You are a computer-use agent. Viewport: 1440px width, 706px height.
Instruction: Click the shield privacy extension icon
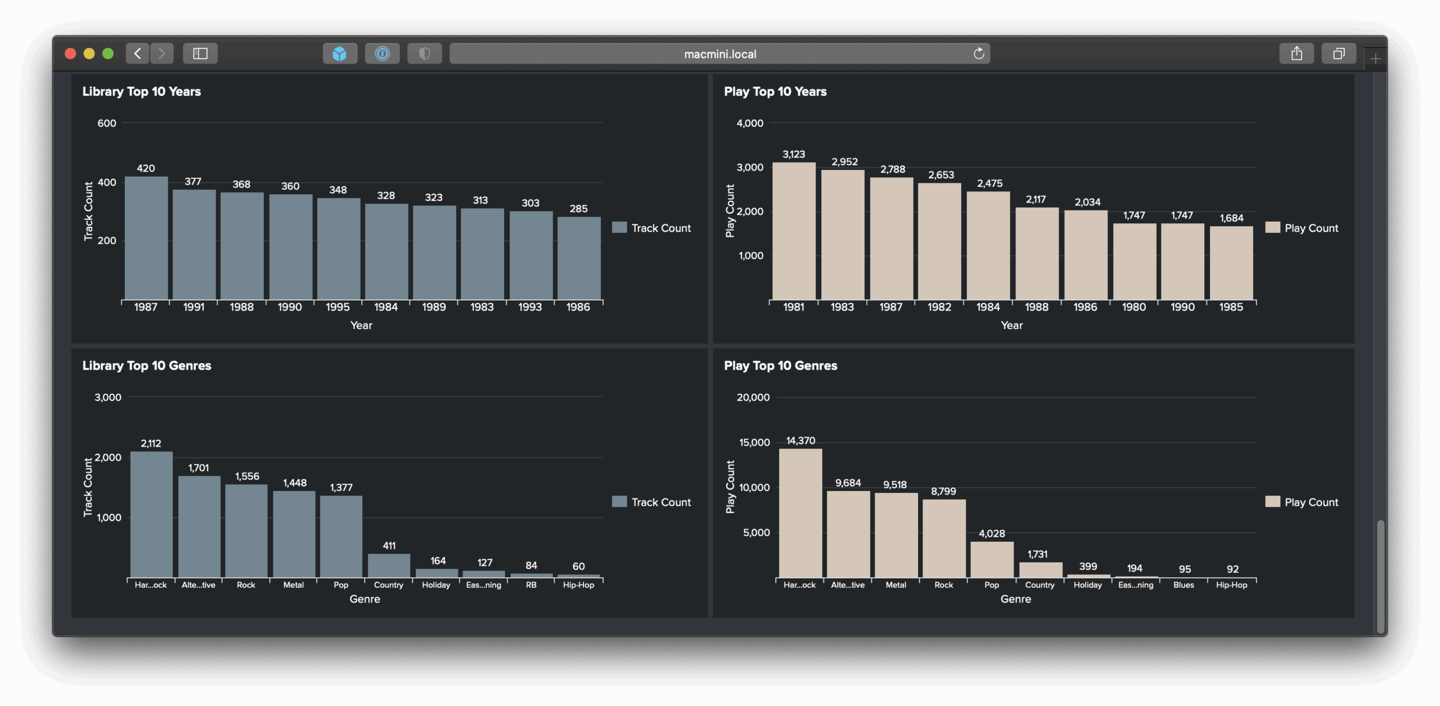[425, 53]
